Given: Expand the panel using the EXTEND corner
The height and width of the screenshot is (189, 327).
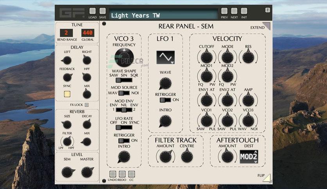Looking at the screenshot, I should click(x=267, y=26).
